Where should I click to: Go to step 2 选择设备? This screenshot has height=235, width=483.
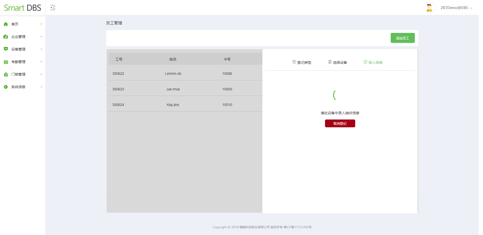[x=337, y=62]
